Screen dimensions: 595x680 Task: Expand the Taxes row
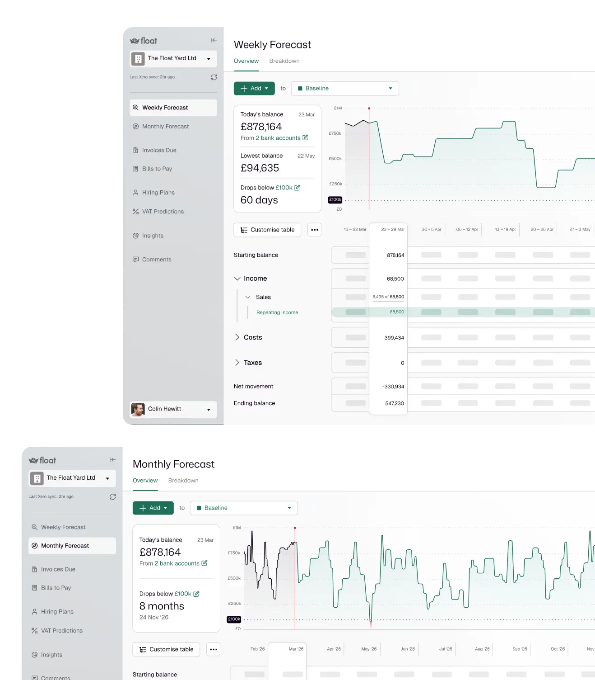[x=237, y=363]
